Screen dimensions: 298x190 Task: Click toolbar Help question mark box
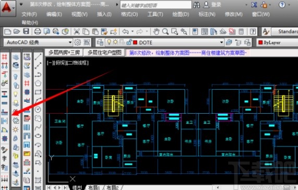pos(253,31)
